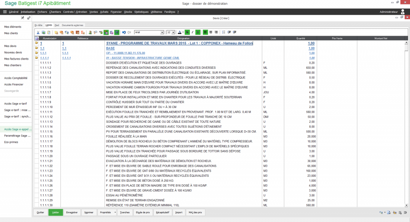Click the green Valider button
The width and height of the screenshot is (410, 222).
pyautogui.click(x=55, y=212)
